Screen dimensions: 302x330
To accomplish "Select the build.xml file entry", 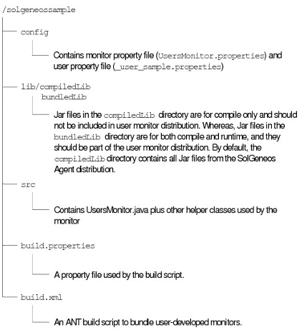I will pyautogui.click(x=42, y=297).
